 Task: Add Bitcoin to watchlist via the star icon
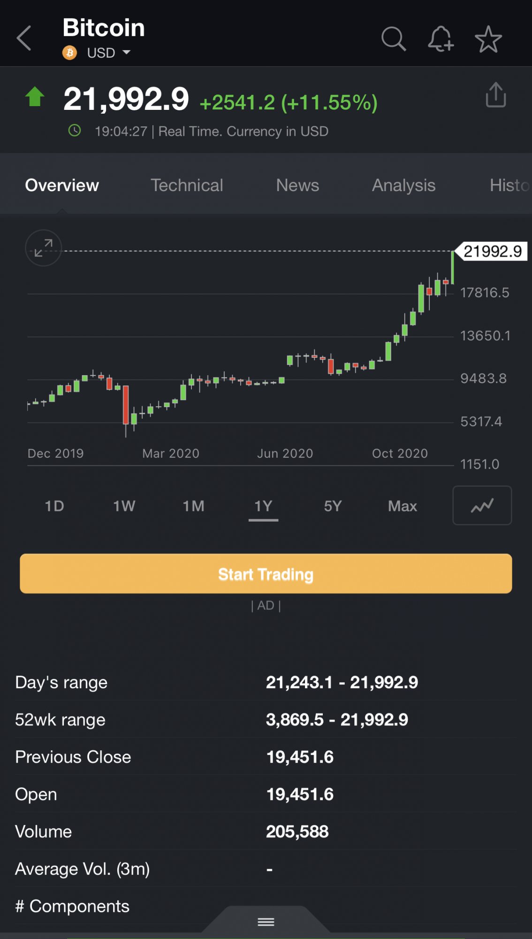(488, 39)
